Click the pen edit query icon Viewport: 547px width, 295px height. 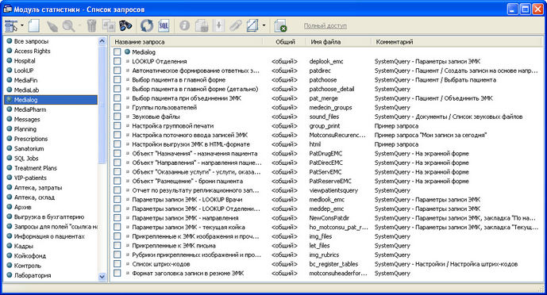pyautogui.click(x=52, y=26)
